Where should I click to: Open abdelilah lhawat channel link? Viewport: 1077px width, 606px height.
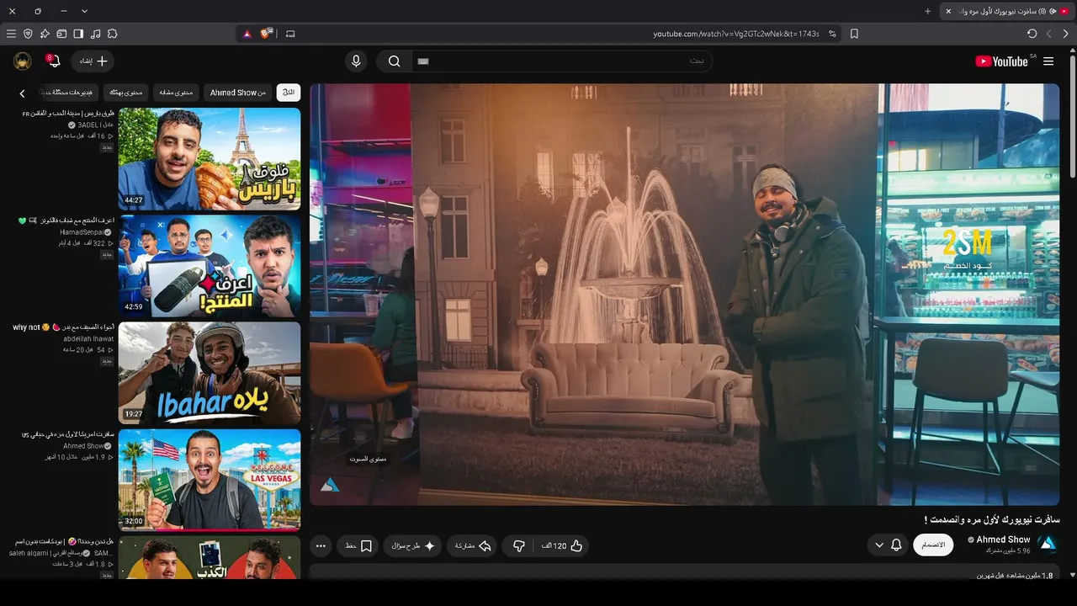pos(88,338)
